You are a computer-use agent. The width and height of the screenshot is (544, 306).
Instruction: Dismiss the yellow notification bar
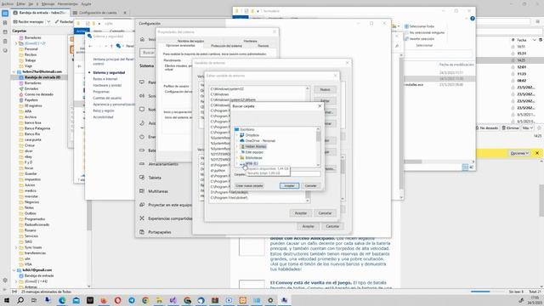click(x=537, y=153)
